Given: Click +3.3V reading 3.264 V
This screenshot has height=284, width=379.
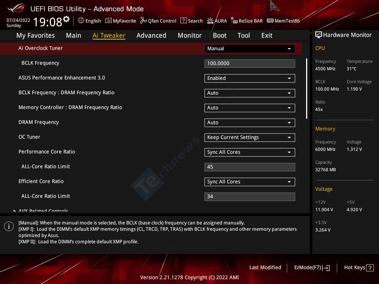Looking at the screenshot, I should (x=323, y=230).
